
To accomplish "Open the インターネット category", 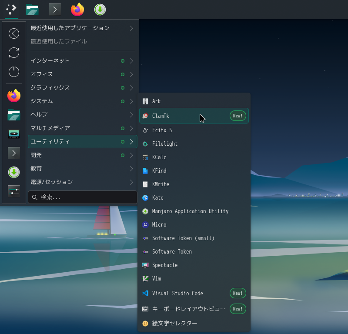I will pyautogui.click(x=83, y=60).
